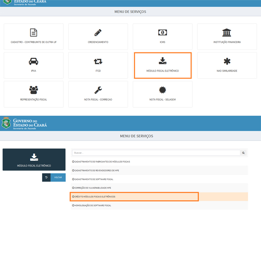The image size is (261, 267).
Task: Open the Nota Fiscal Selagem seal icon
Action: (x=163, y=90)
